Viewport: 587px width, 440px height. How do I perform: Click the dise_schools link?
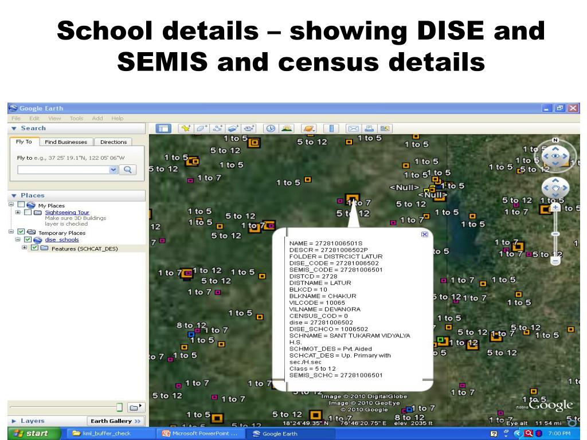tap(62, 239)
